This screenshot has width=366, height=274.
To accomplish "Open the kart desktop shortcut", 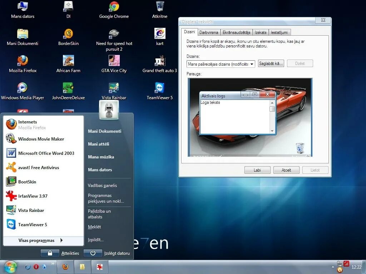I will (x=160, y=37).
